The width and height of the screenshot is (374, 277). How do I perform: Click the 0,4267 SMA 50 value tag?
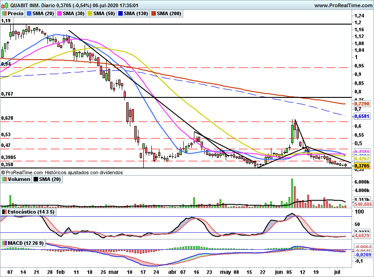click(x=361, y=159)
